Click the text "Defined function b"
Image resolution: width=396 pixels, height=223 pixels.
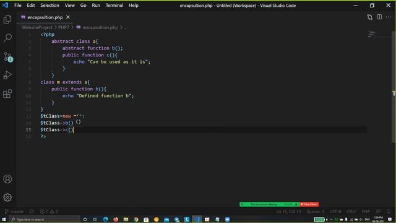(x=105, y=96)
